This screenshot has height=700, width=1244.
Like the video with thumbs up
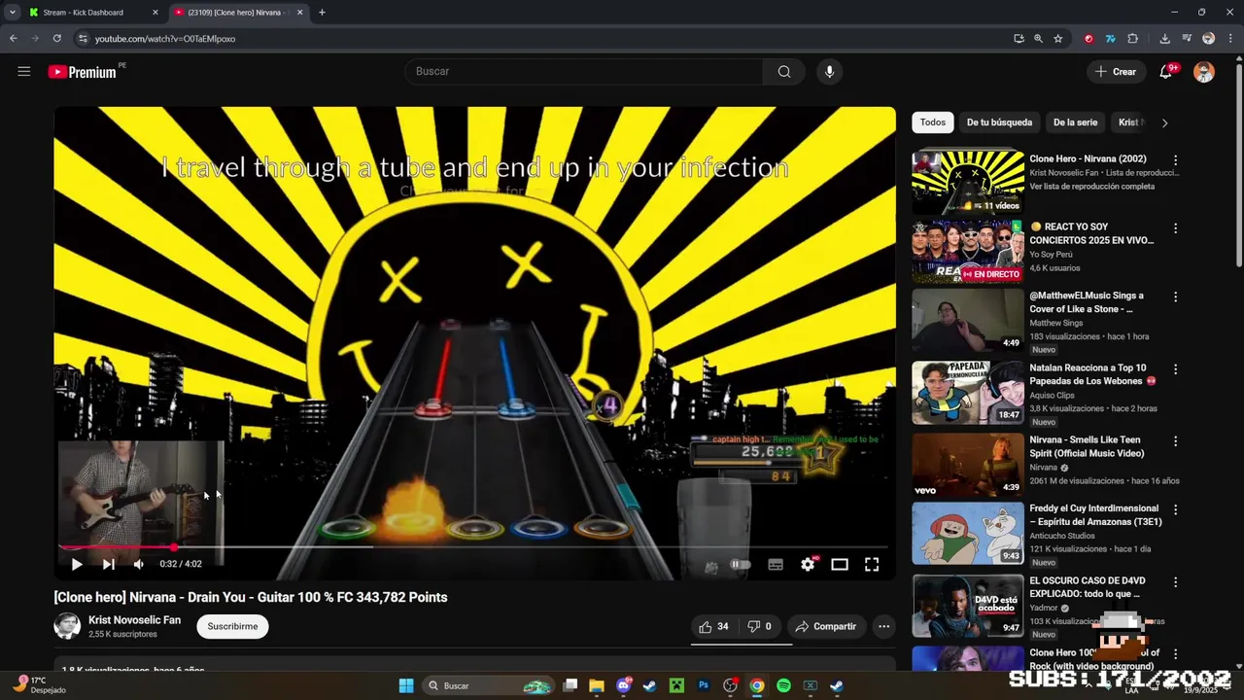[714, 626]
